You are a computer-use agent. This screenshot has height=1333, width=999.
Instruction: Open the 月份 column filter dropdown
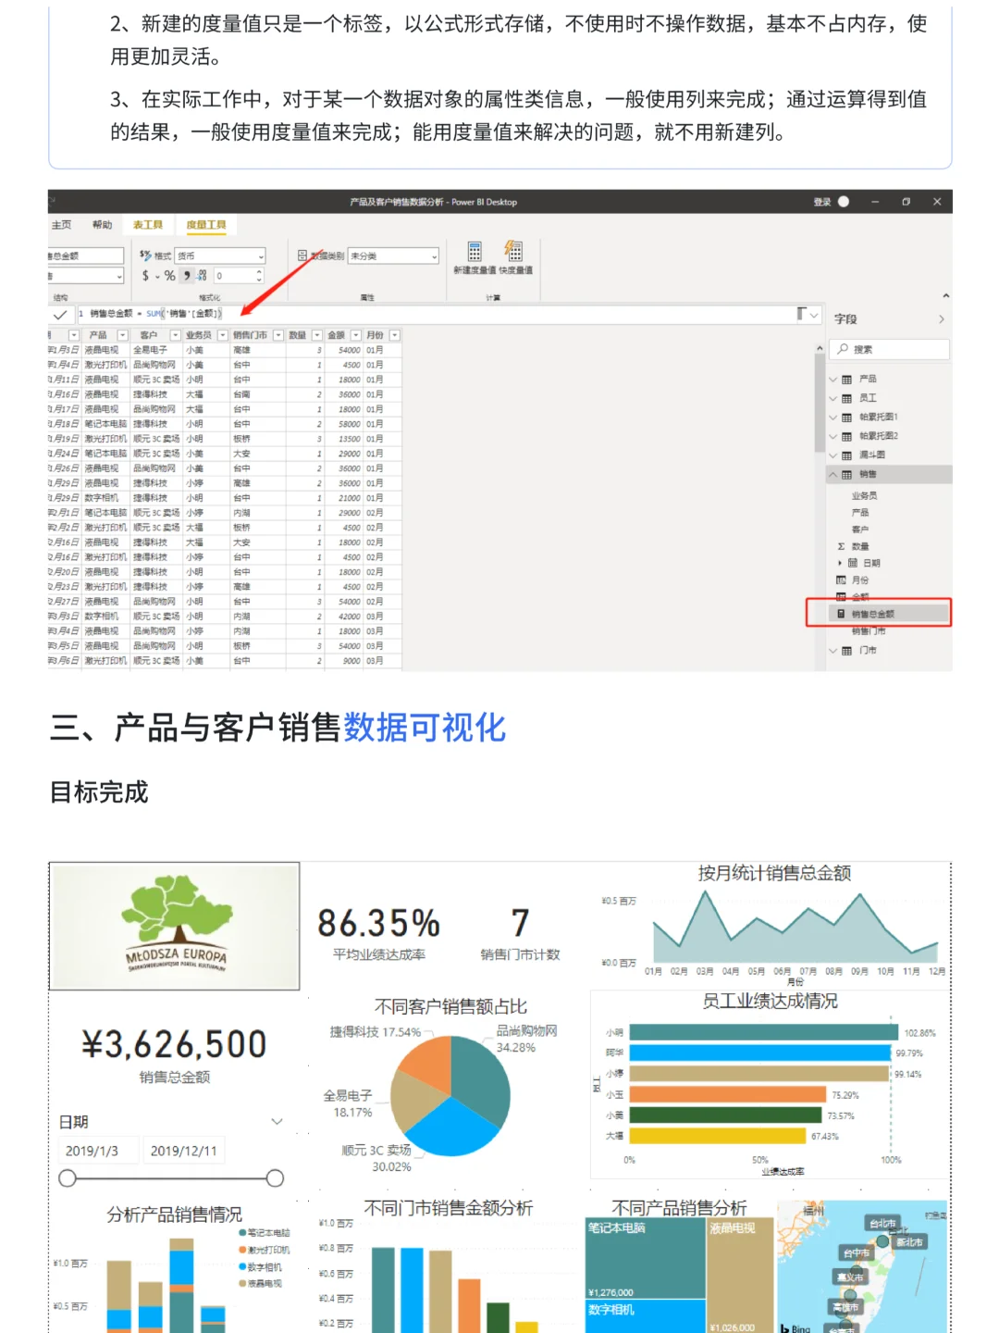[395, 335]
